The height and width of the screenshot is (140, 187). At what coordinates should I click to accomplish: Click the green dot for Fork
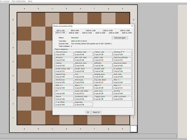pos(83,77)
